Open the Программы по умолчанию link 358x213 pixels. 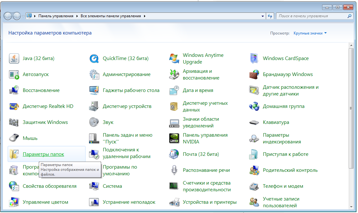click(x=120, y=171)
